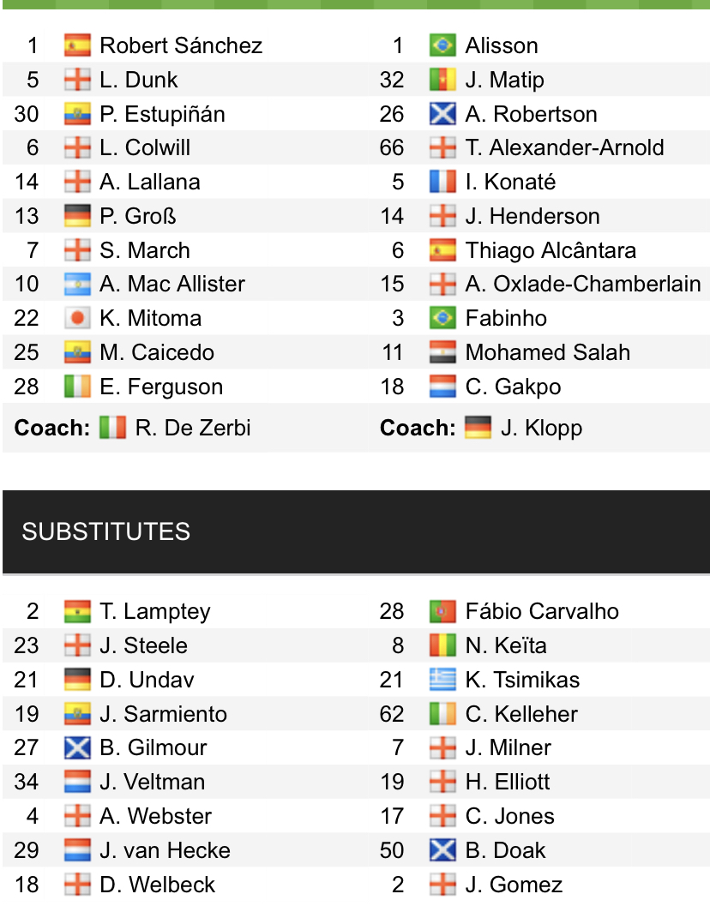Click the Scotland flag beside B. Gilmour
Image resolution: width=710 pixels, height=912 pixels.
pyautogui.click(x=77, y=747)
